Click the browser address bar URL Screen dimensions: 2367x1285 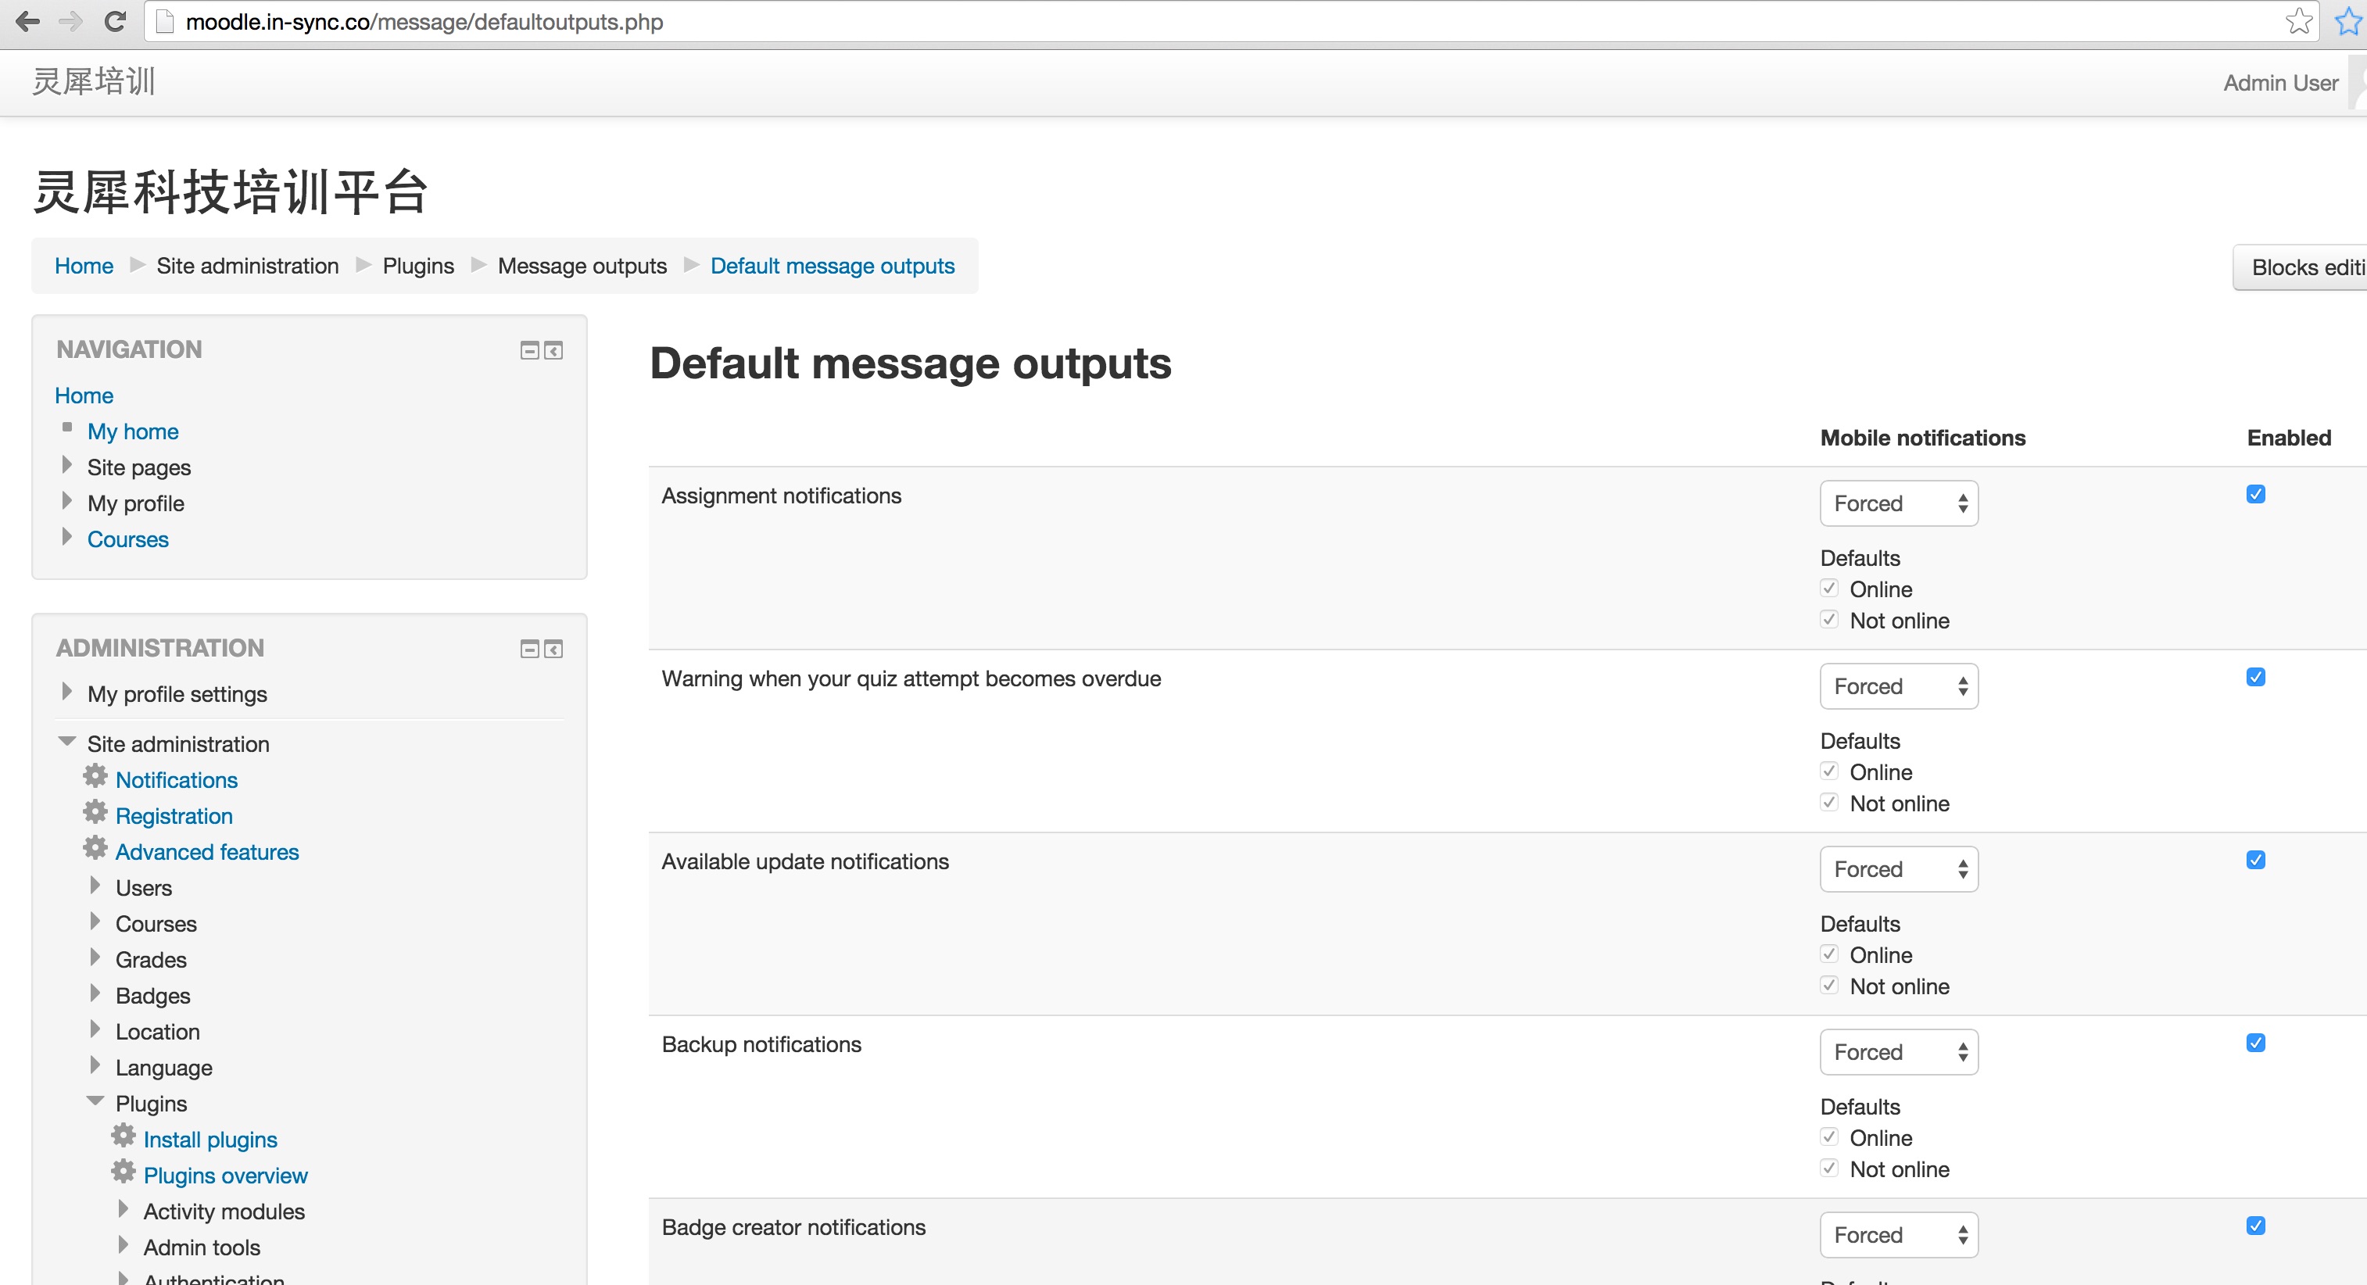coord(424,21)
